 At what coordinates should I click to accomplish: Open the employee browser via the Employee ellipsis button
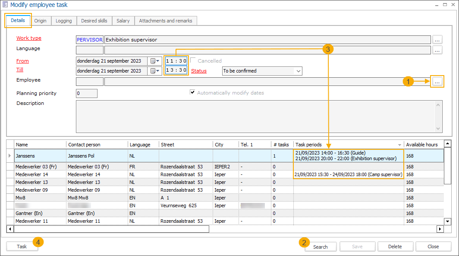(x=437, y=81)
